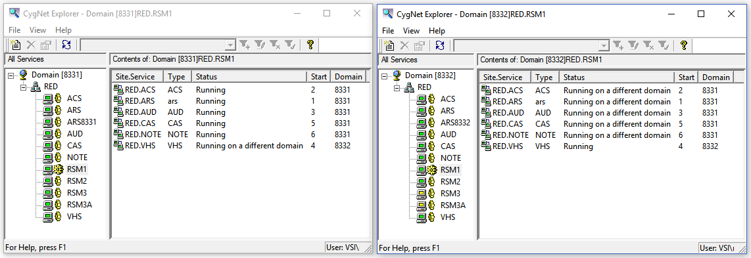
Task: Click the Domain [8331] globe icon in the tree
Action: [x=23, y=75]
